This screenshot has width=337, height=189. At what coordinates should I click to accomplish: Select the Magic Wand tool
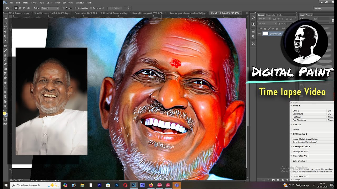[x=5, y=32]
